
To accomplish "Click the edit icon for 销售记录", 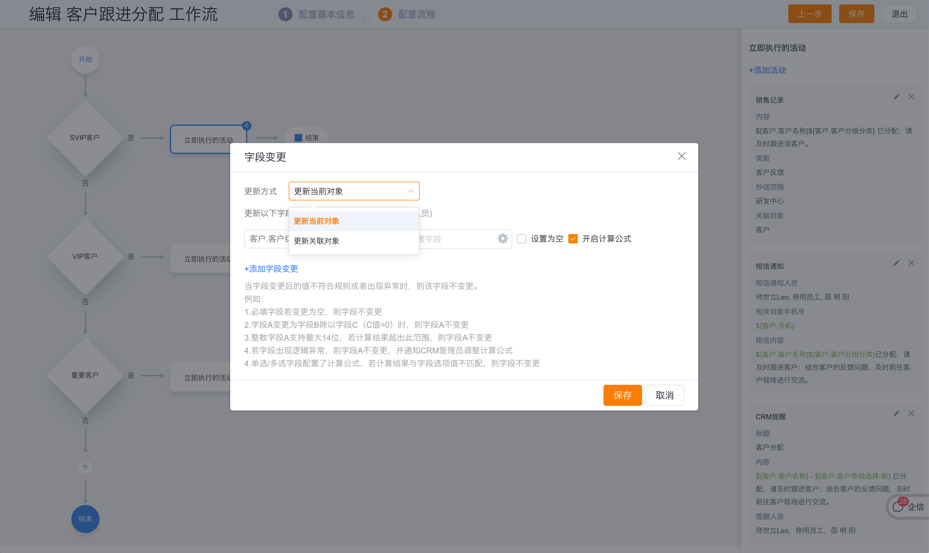I will tap(896, 97).
